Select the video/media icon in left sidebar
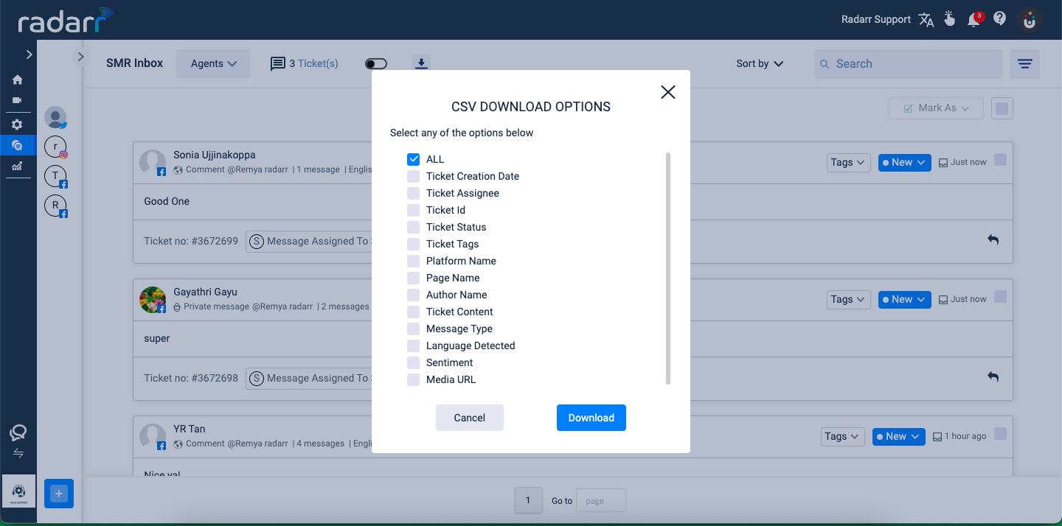The width and height of the screenshot is (1062, 526). (x=16, y=100)
